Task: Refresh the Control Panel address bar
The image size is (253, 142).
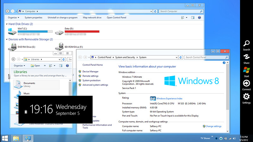Action: (x=181, y=57)
